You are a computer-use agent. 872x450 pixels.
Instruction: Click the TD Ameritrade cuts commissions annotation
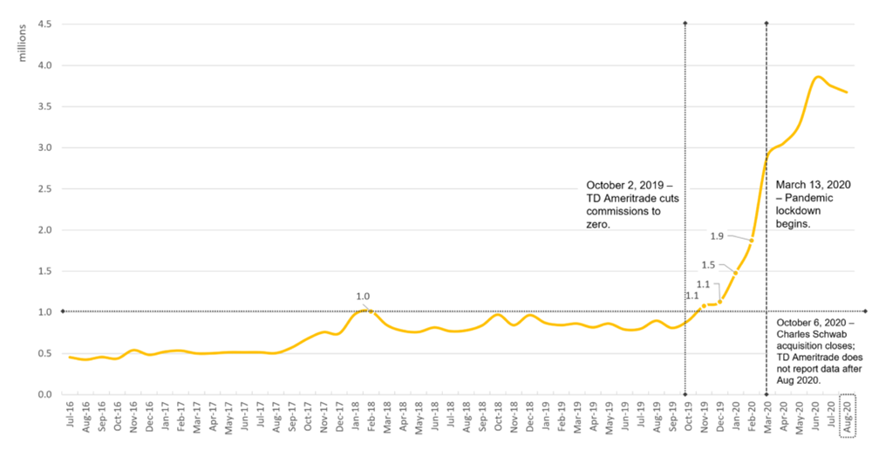click(630, 205)
